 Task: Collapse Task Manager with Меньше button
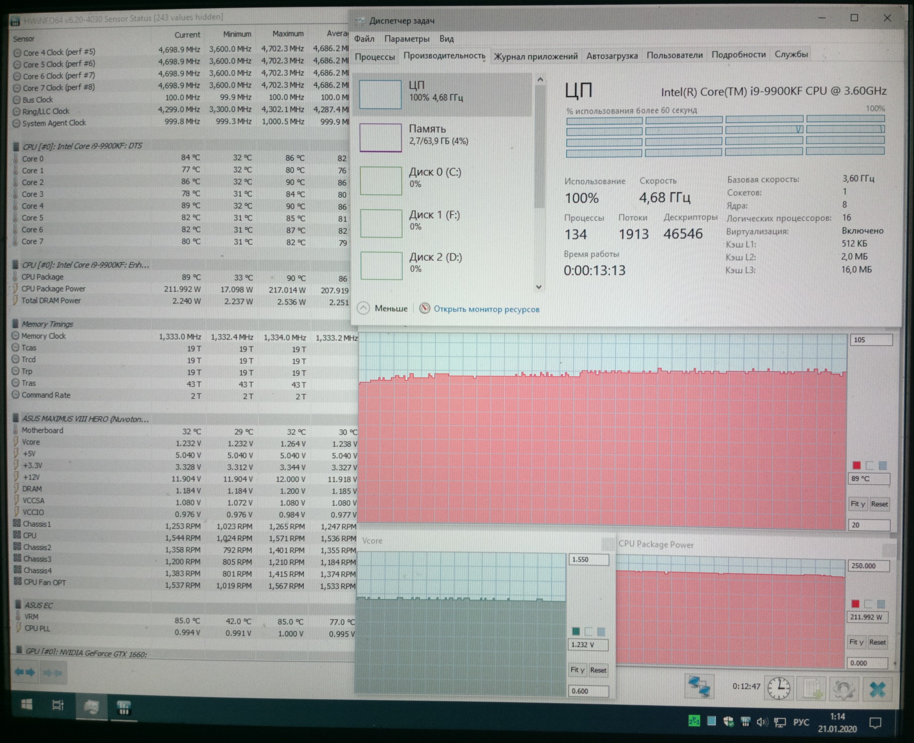pos(383,308)
